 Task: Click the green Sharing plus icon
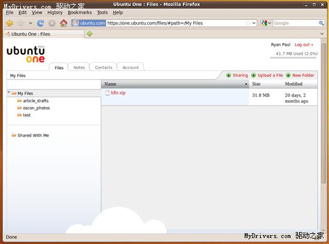tap(229, 75)
